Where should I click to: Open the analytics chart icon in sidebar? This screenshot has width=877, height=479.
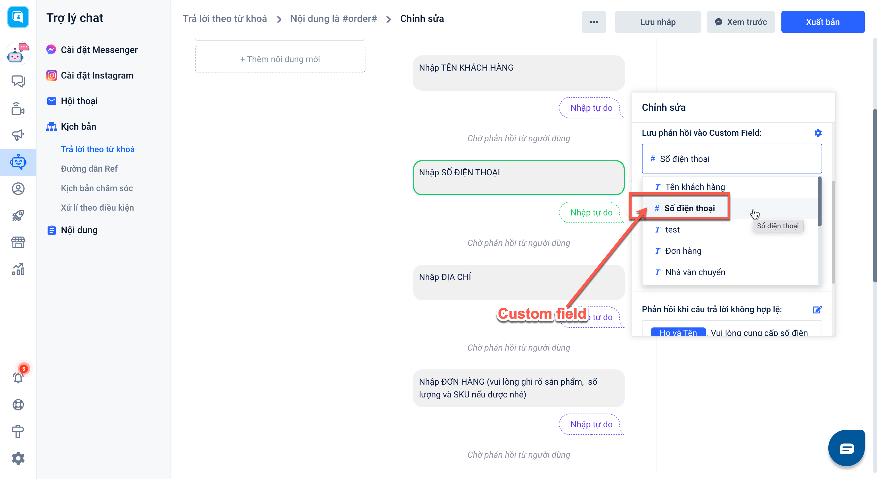[18, 269]
